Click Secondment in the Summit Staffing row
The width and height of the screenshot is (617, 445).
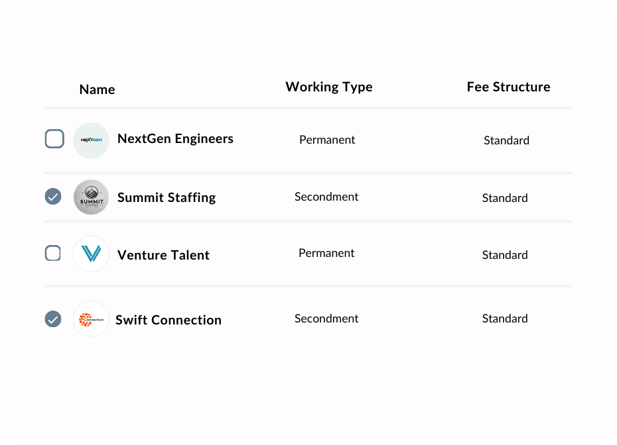[326, 197]
